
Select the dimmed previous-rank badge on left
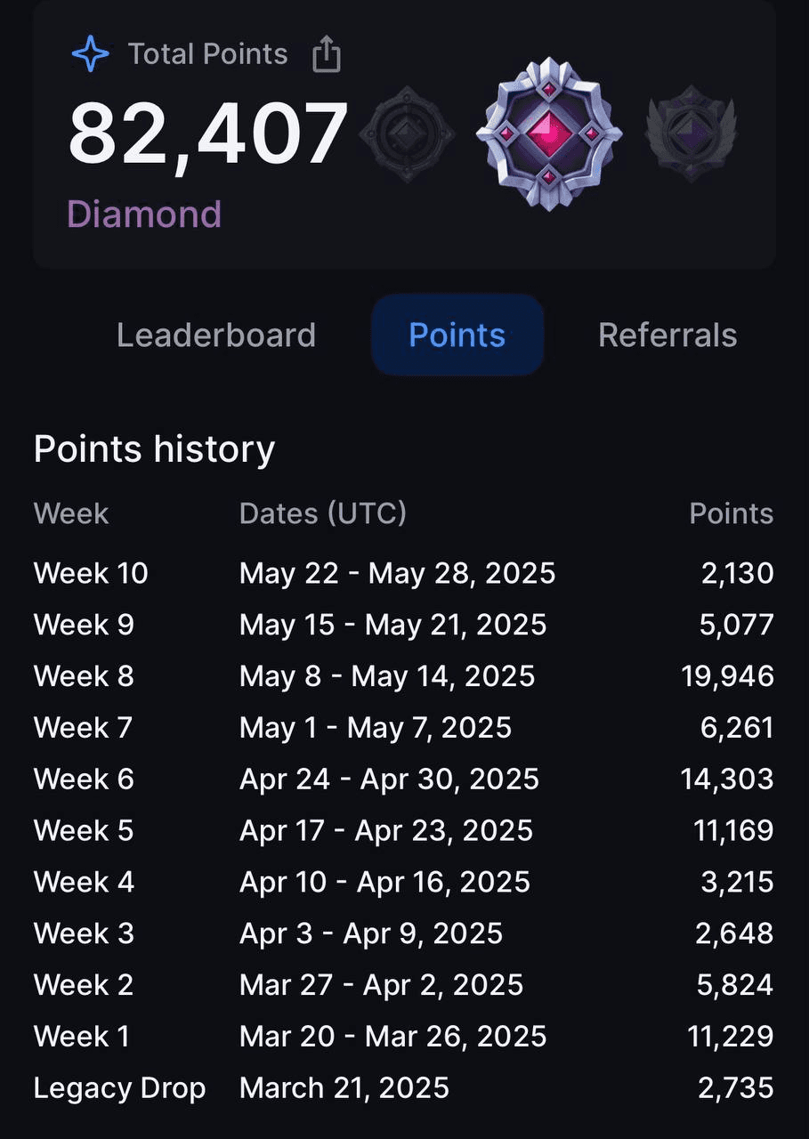point(407,134)
